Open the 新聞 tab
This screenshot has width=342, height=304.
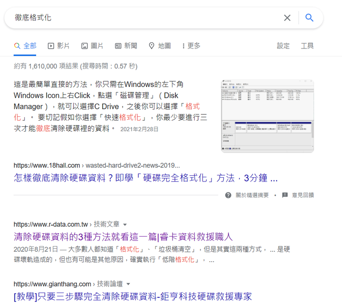click(126, 46)
